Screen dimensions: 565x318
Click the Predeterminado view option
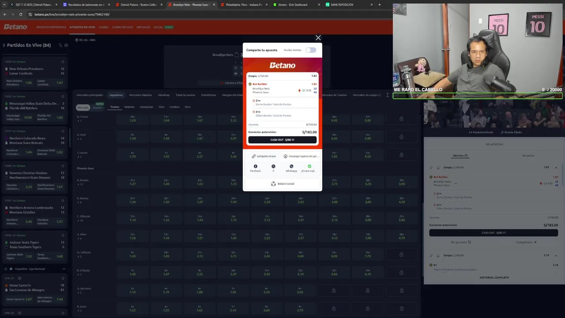coord(481,132)
